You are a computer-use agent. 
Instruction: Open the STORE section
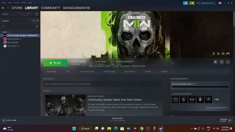17,8
